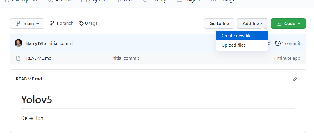Viewport: 314px width, 137px height.
Task: Click the branch icon beside 1 branch
Action: click(x=52, y=23)
